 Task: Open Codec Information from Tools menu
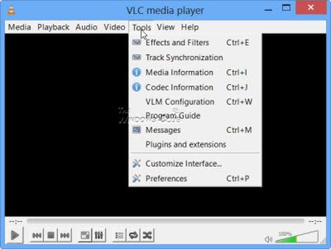coord(179,87)
